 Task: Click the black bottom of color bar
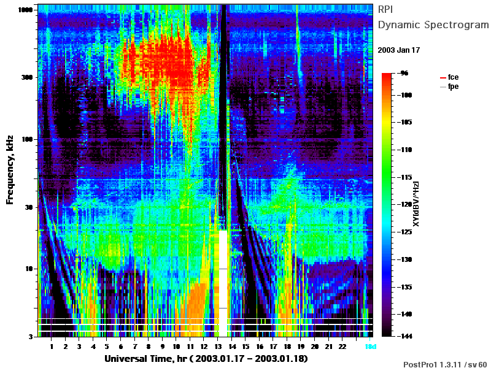coord(387,332)
